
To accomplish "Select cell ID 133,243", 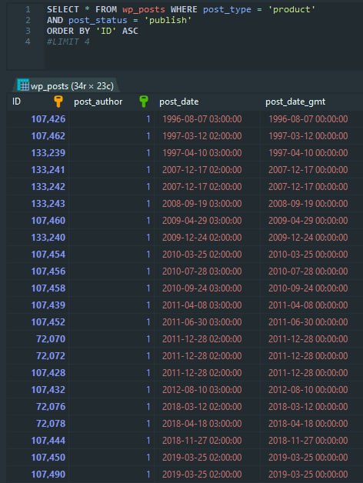I will [x=48, y=204].
